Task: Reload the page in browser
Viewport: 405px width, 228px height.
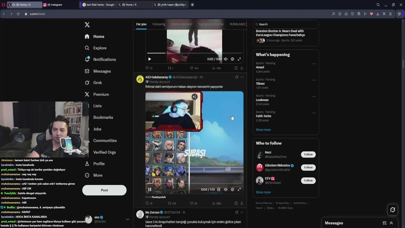Action: click(x=18, y=14)
